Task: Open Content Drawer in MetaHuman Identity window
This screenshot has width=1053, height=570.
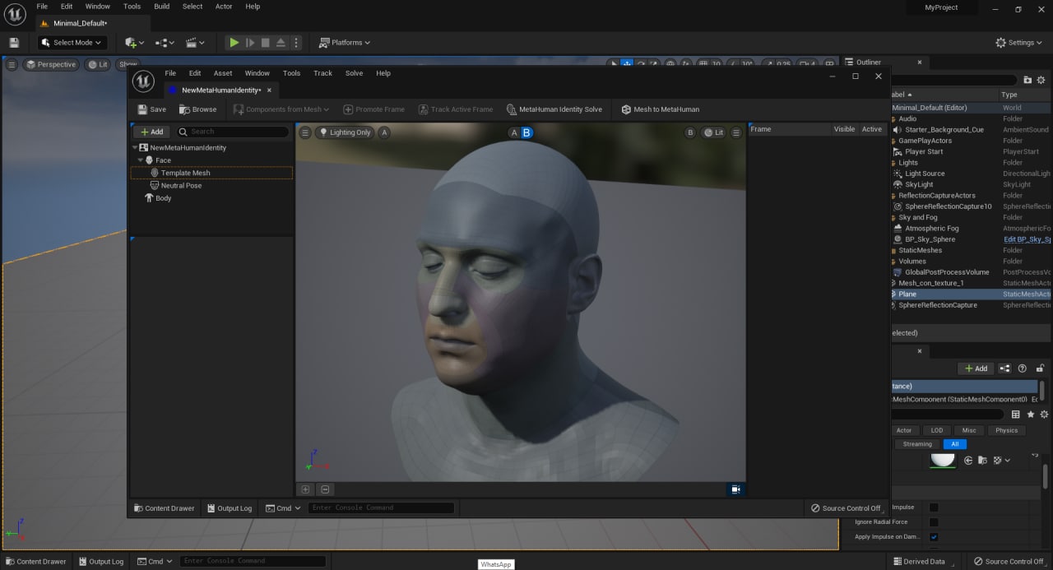Action: pos(164,508)
